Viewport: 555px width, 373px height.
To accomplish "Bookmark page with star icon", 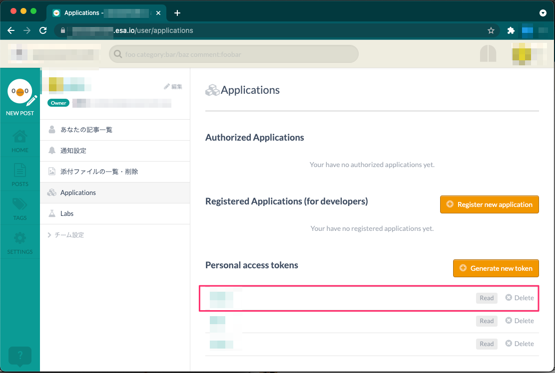I will (491, 30).
